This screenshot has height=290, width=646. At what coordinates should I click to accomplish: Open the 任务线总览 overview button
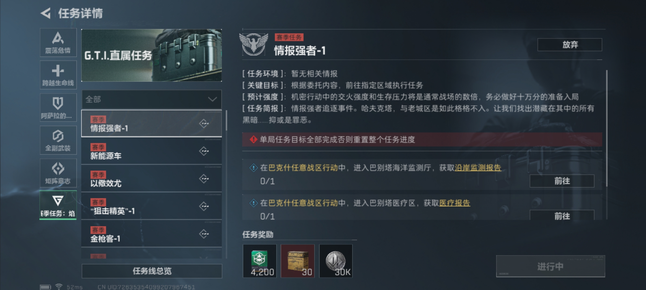(x=152, y=271)
